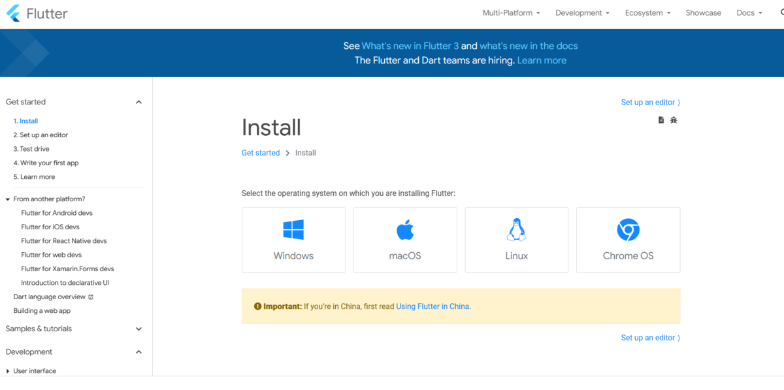This screenshot has height=390, width=784.
Task: Follow What's new in Flutter 3 link
Action: click(410, 46)
